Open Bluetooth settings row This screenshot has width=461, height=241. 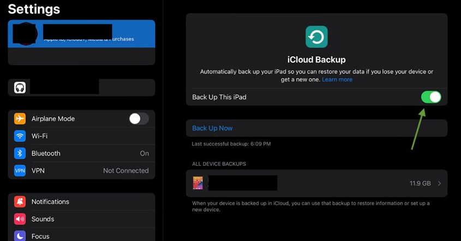click(81, 153)
